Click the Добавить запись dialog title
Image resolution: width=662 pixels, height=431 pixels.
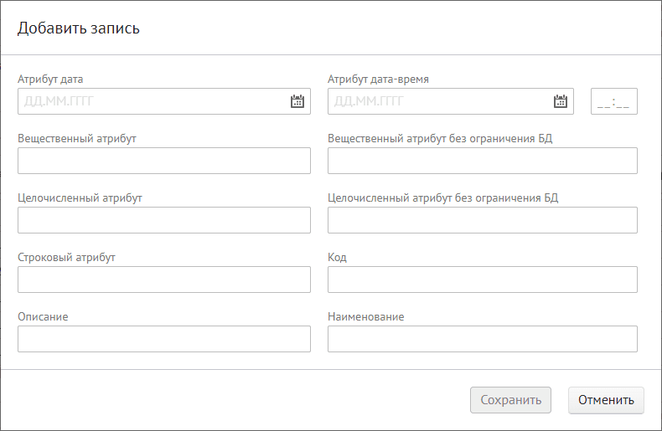[79, 28]
